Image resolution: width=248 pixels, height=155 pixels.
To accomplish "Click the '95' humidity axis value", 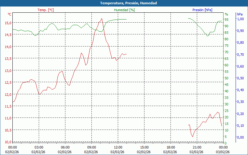I will (x=227, y=20).
